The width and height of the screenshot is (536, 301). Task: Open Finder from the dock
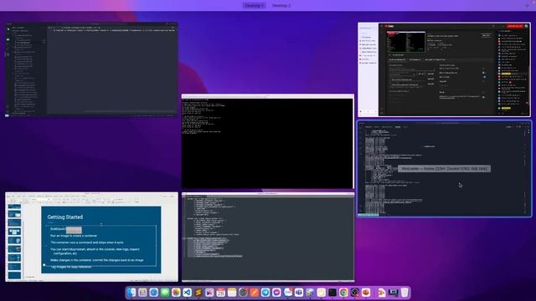click(x=131, y=293)
